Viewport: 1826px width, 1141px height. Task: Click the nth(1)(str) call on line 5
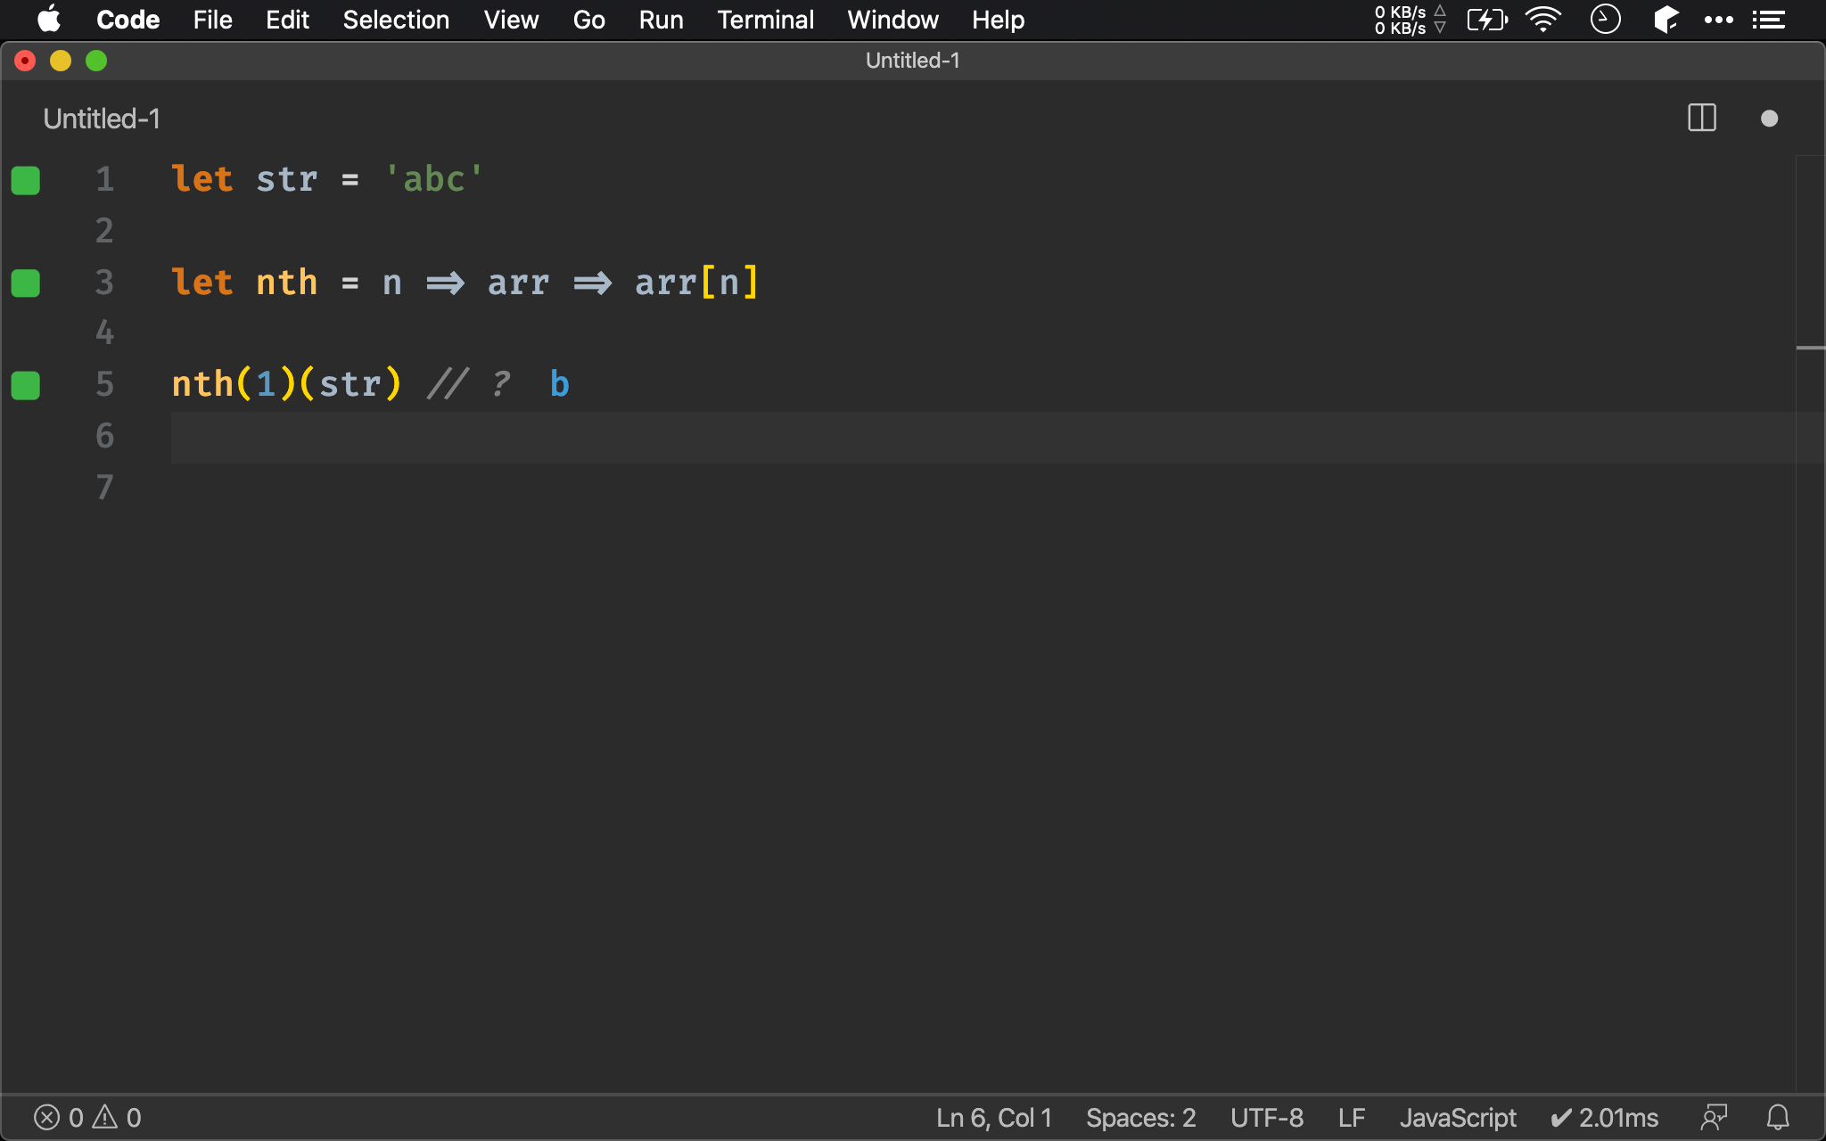click(x=286, y=384)
